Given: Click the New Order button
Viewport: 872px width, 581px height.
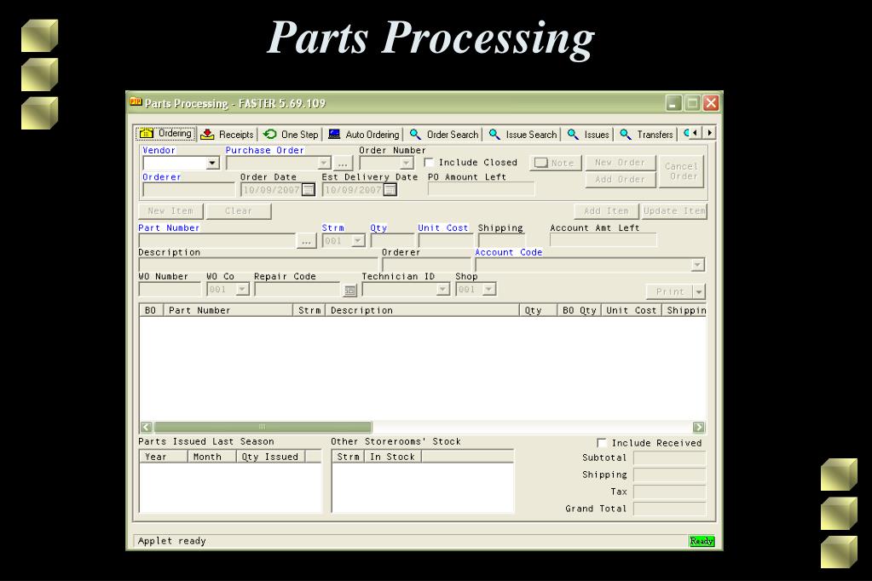Looking at the screenshot, I should [x=620, y=163].
